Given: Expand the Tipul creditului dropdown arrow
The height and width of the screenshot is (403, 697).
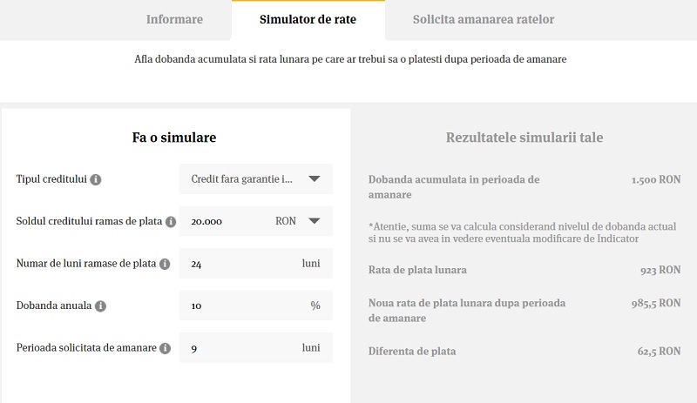Looking at the screenshot, I should point(315,179).
